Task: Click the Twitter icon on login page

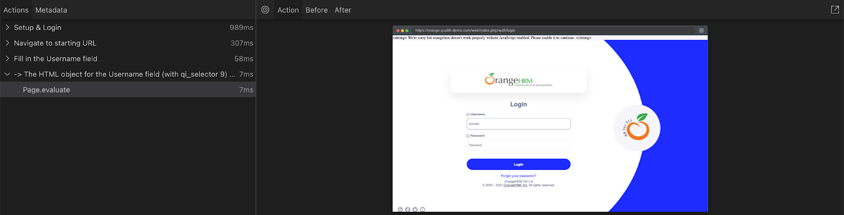Action: pyautogui.click(x=415, y=209)
